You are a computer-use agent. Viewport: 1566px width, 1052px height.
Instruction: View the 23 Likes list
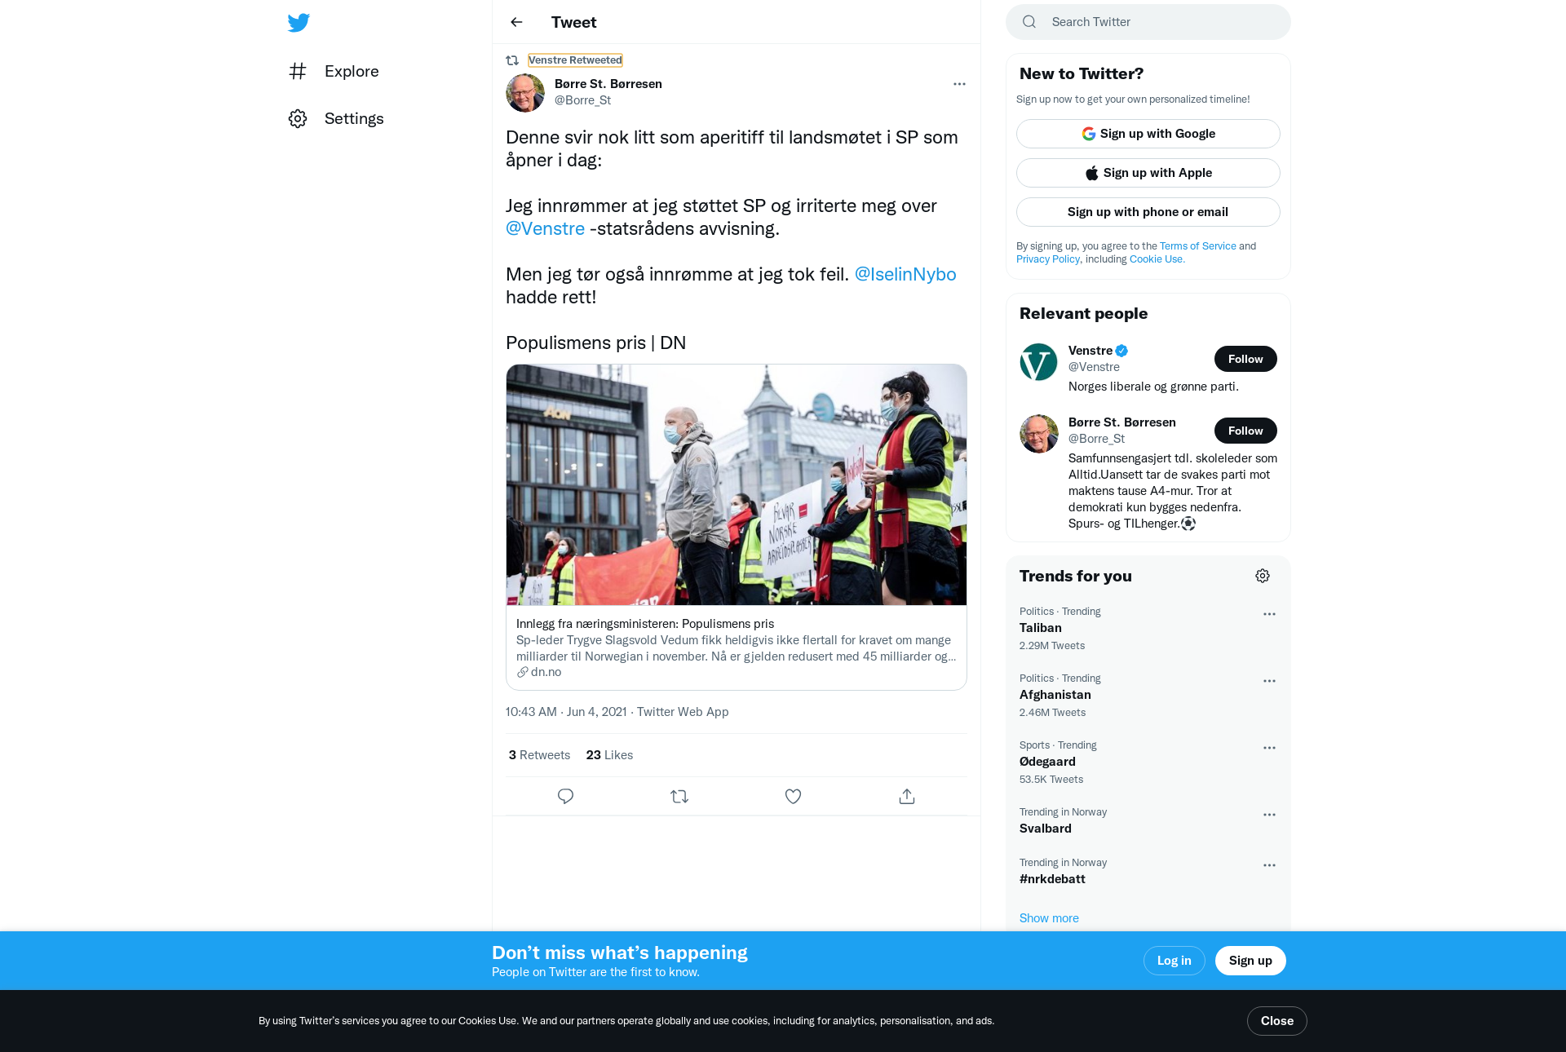point(609,755)
